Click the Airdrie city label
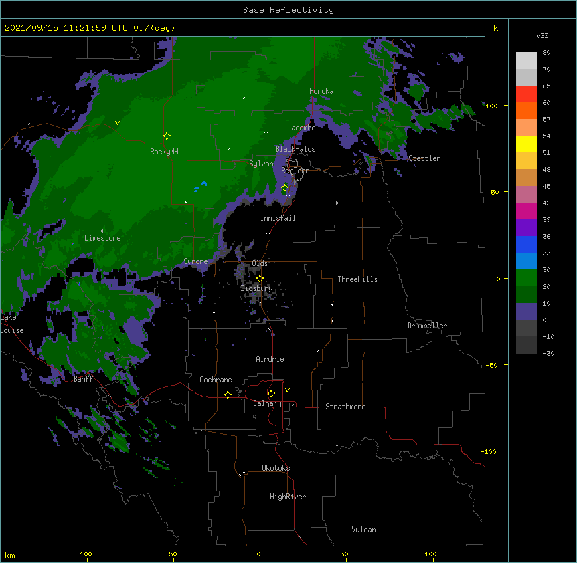This screenshot has height=563, width=577. click(x=270, y=359)
